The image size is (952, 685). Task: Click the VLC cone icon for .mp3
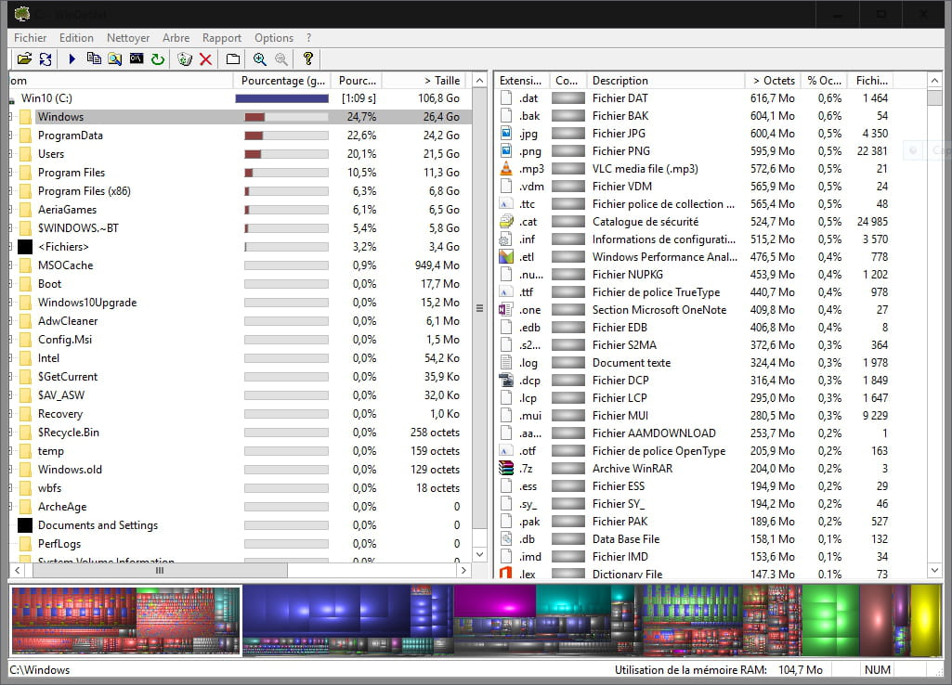pos(506,169)
